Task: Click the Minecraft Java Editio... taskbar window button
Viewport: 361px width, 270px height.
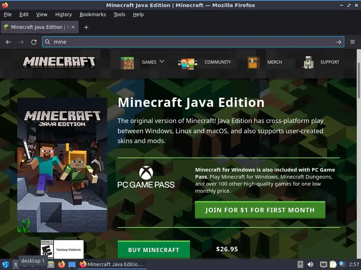Action: [112, 264]
